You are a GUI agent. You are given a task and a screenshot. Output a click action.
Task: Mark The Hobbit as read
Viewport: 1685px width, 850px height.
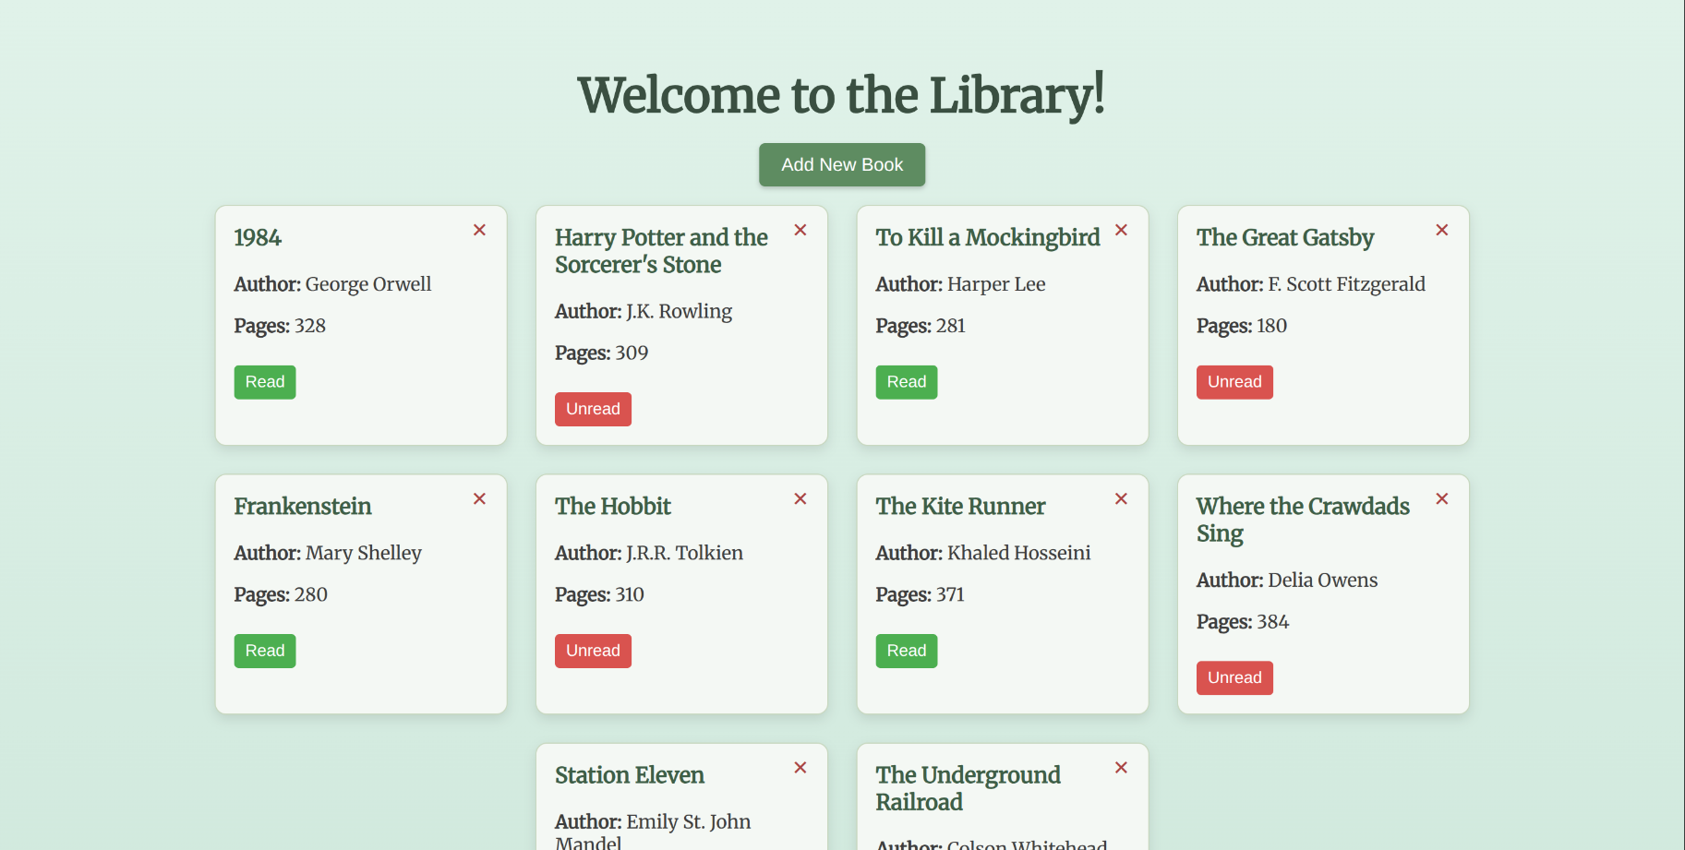tap(593, 651)
